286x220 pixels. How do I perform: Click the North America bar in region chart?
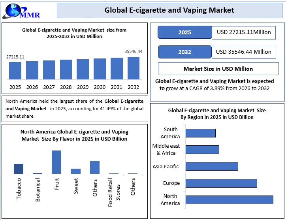click(x=229, y=200)
